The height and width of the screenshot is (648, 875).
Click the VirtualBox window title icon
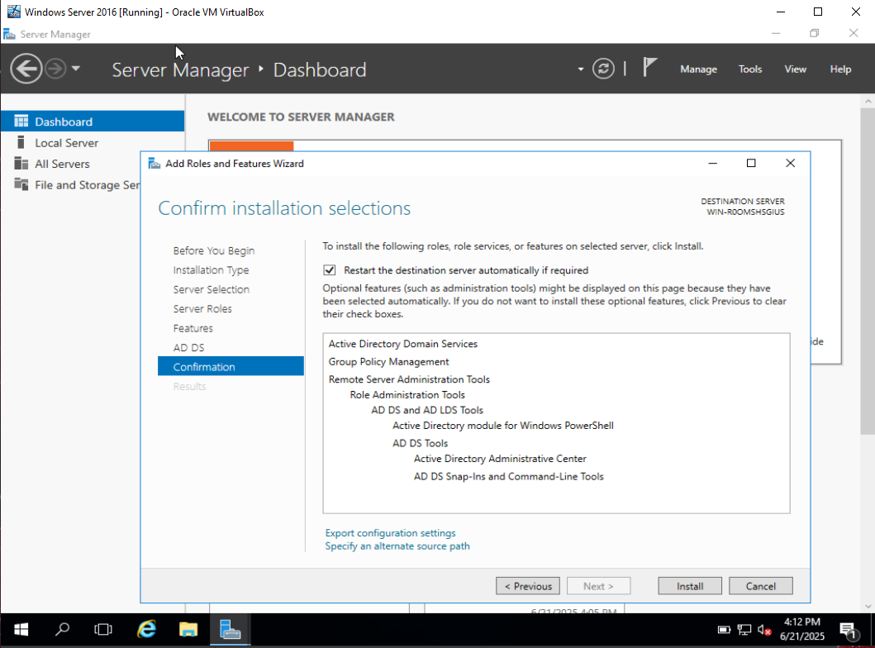13,12
